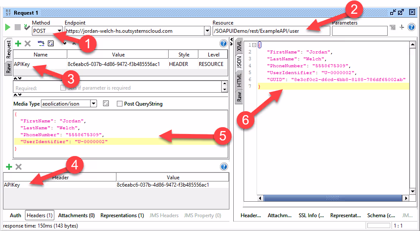This screenshot has height=231, width=420.
Task: Click the Level column header
Action: 213,55
